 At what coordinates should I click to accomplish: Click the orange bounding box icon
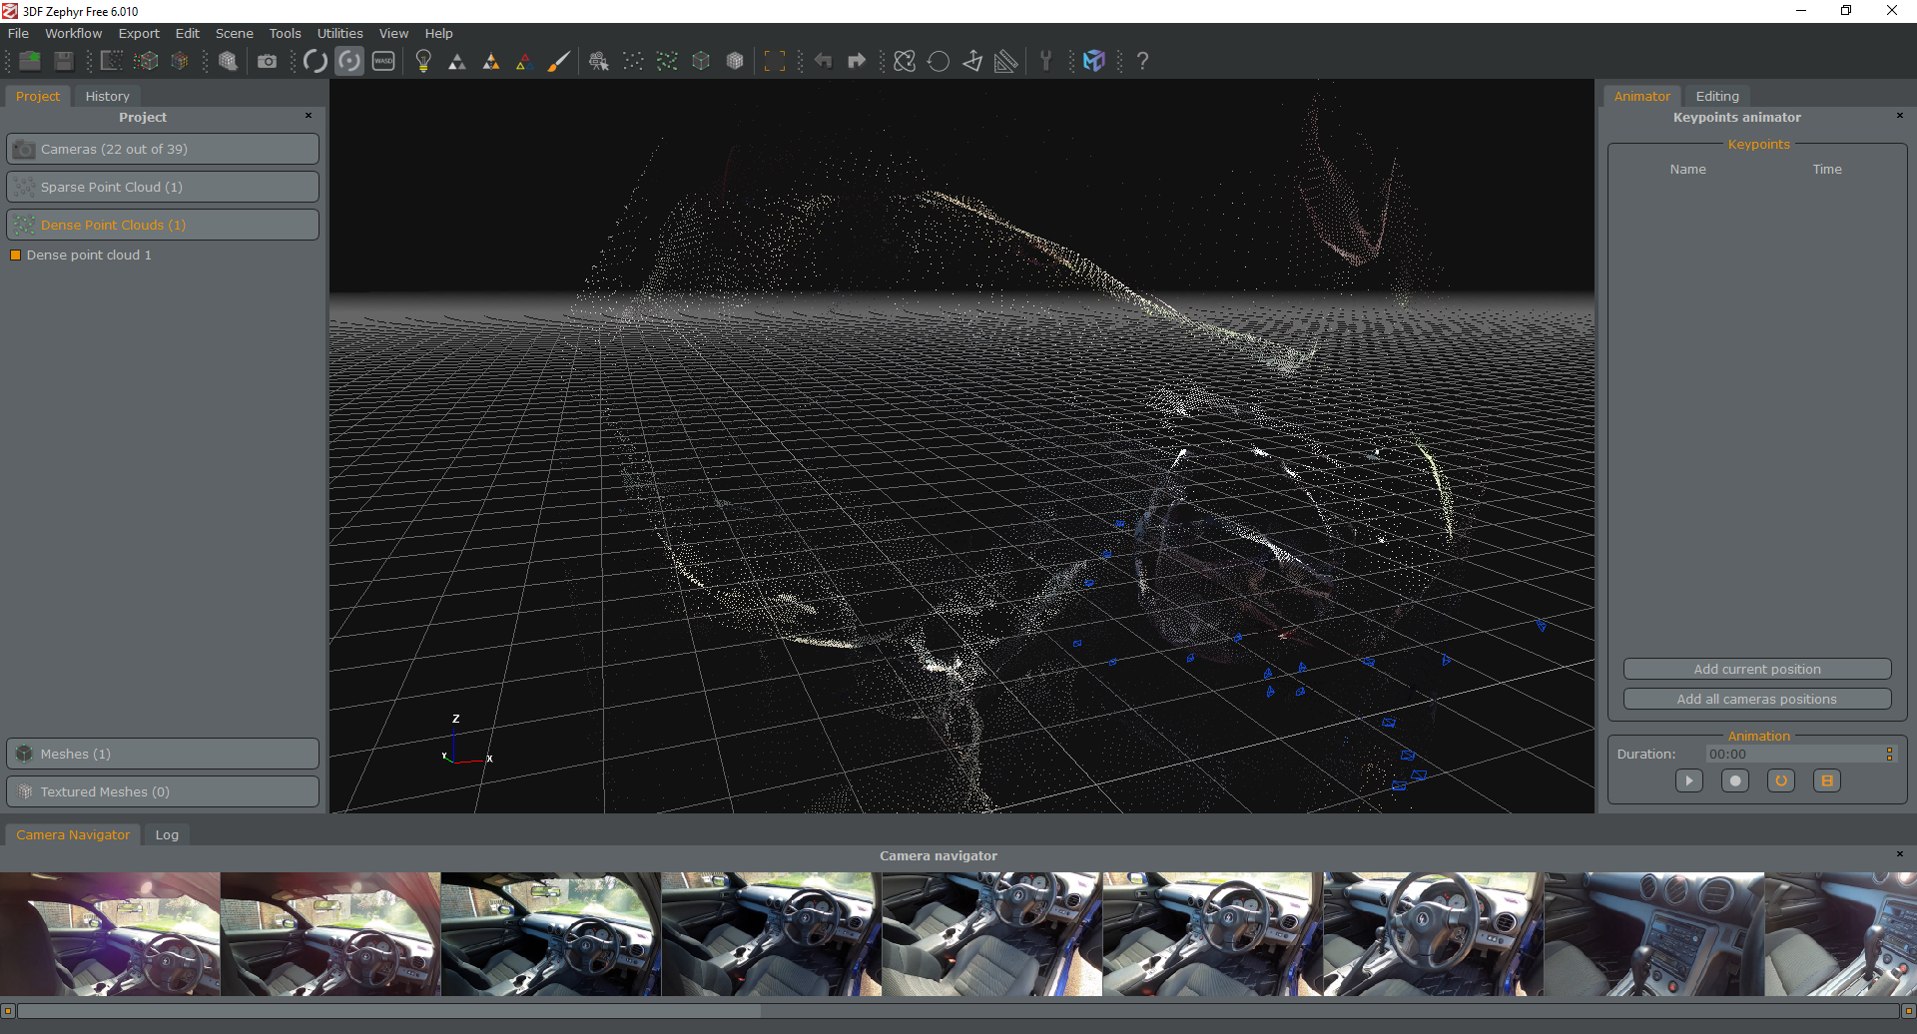tap(774, 62)
